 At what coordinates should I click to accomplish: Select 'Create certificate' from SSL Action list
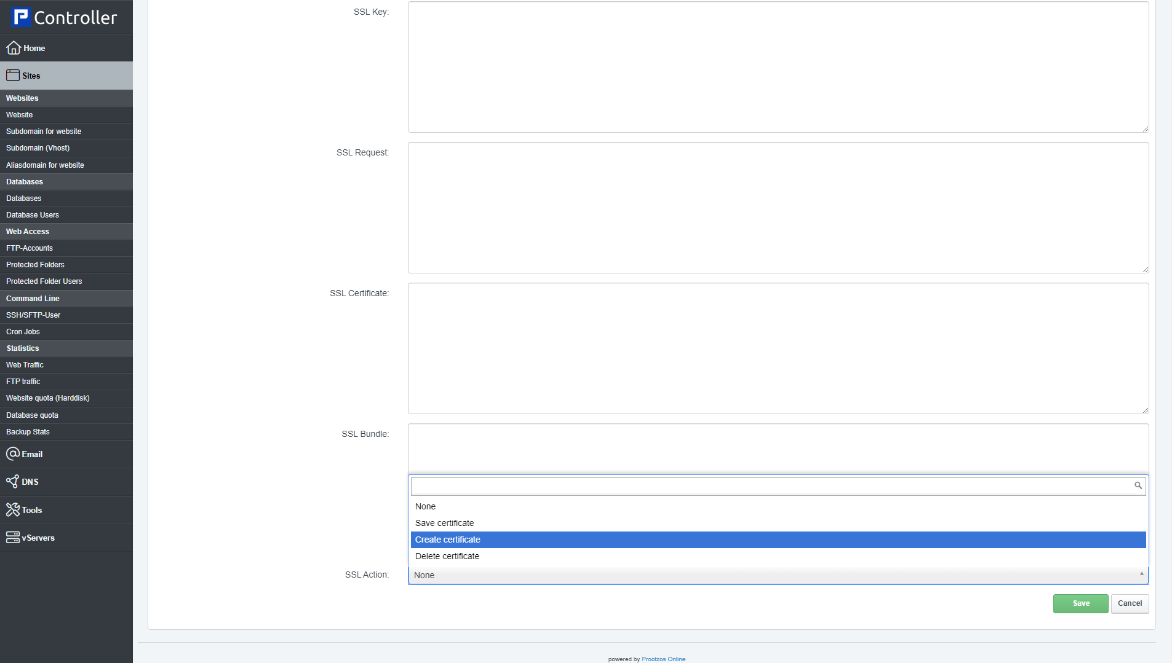click(x=448, y=539)
